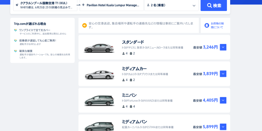The width and height of the screenshot is (262, 131).
Task: Click the passenger person icon in search bar
Action: point(148,5)
